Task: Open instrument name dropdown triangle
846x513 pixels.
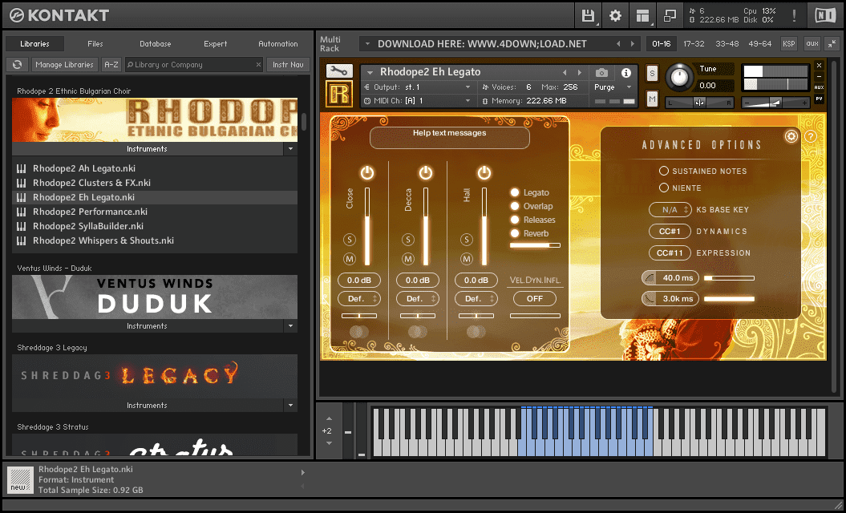Action: [x=370, y=72]
